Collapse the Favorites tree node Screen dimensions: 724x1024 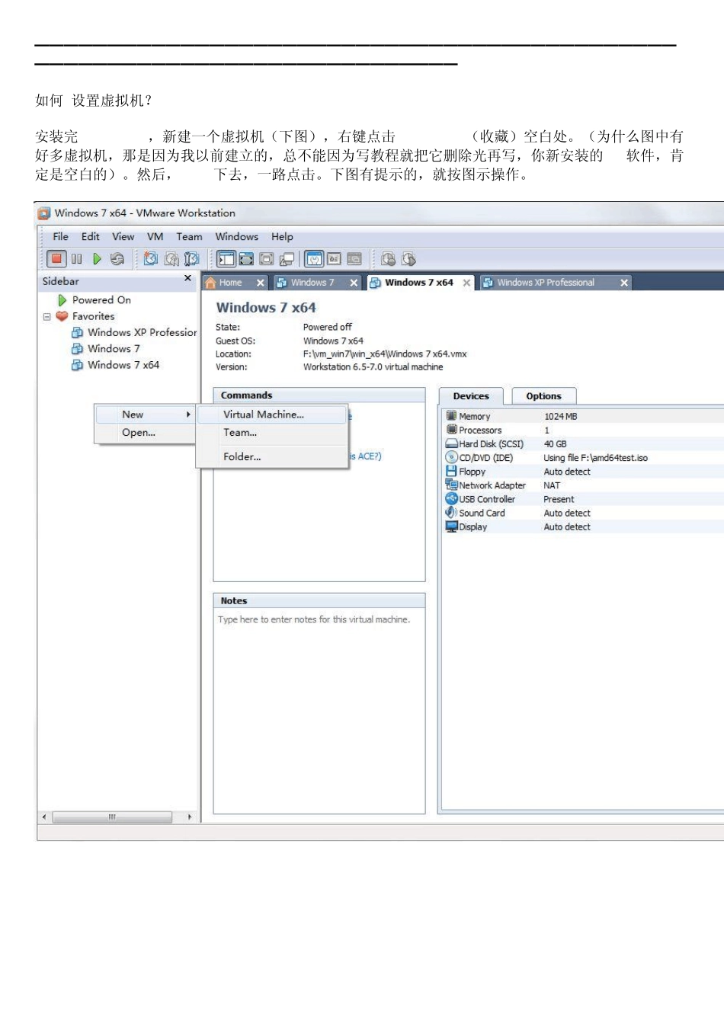pos(47,316)
